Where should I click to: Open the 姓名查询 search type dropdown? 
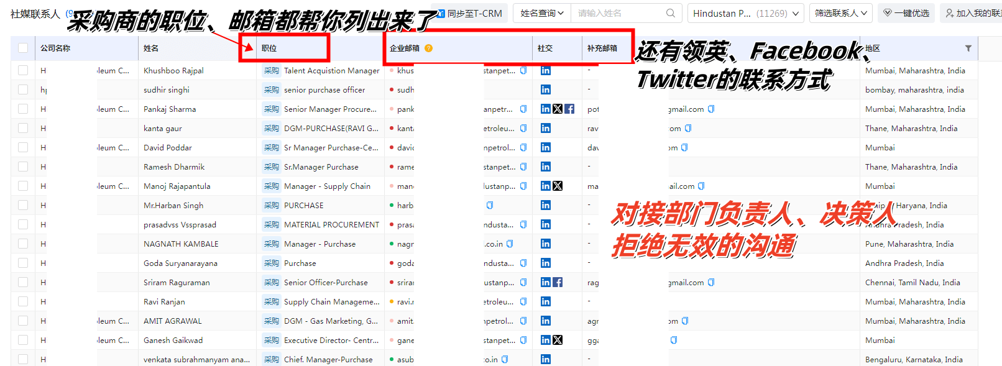point(541,13)
